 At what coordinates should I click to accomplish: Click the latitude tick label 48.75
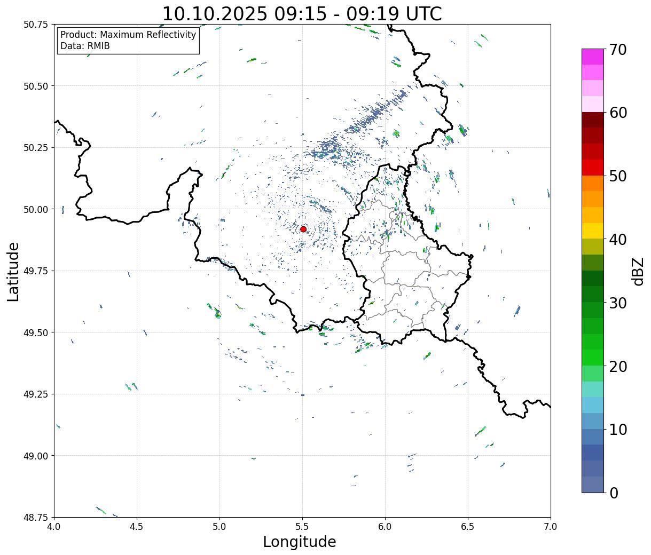(36, 518)
